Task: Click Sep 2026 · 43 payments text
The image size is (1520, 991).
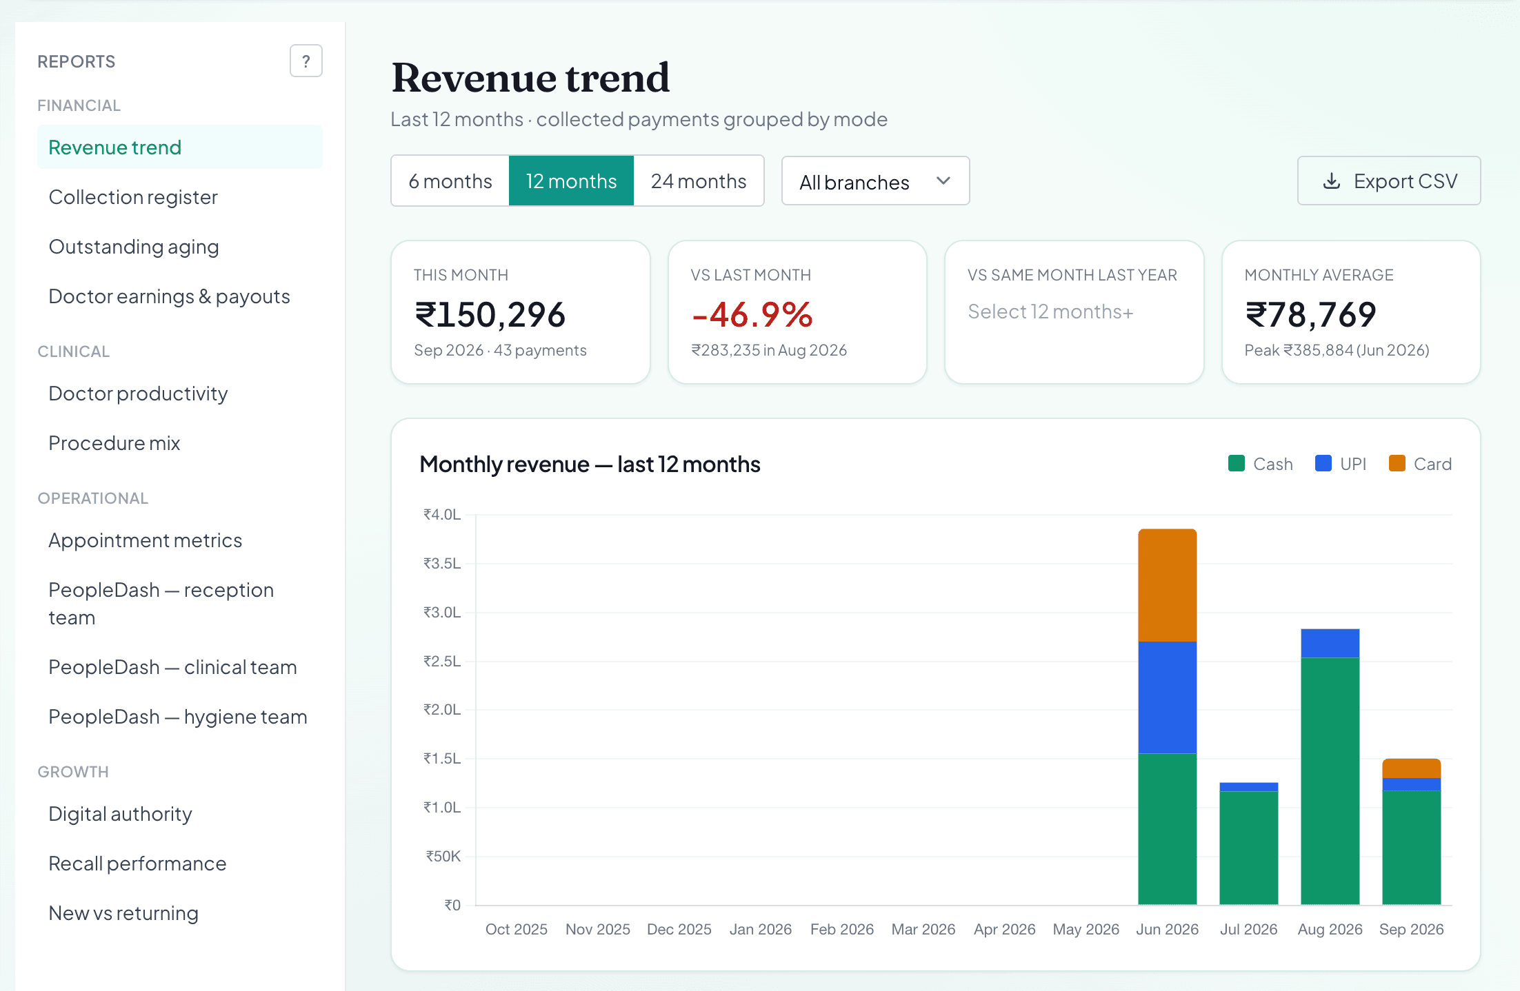Action: [500, 350]
